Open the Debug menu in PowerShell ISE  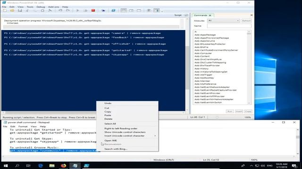coord(41,7)
